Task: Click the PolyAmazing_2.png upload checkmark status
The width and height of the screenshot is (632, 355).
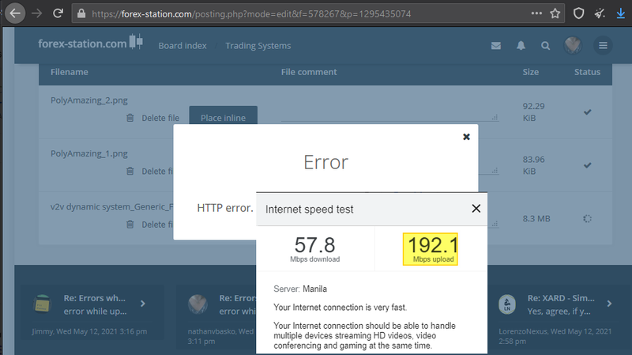Action: click(x=587, y=112)
